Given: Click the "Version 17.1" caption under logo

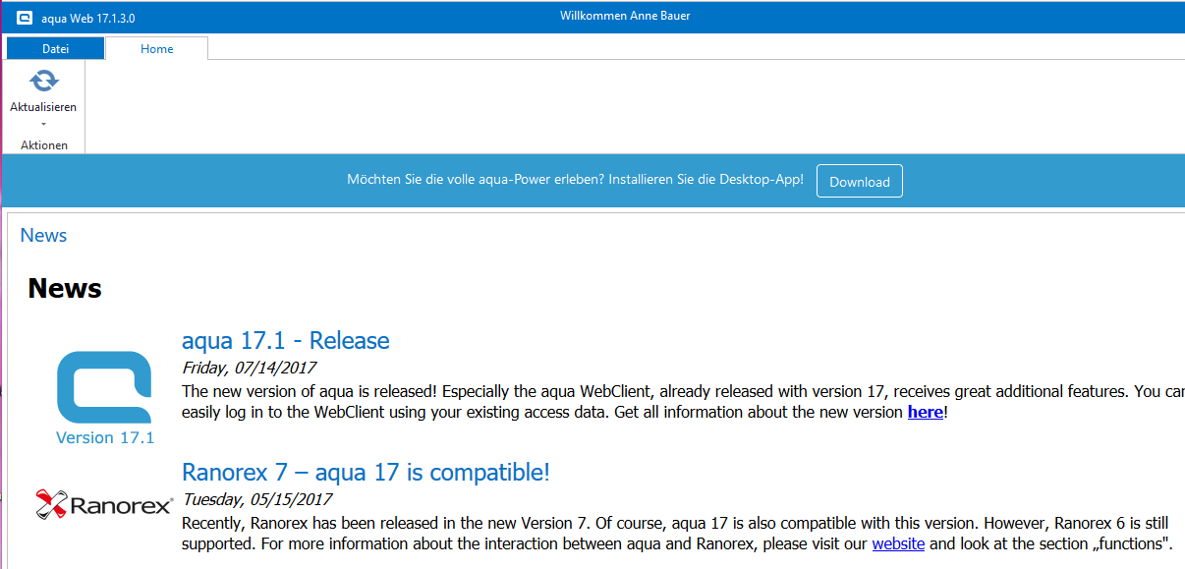Looking at the screenshot, I should 105,438.
